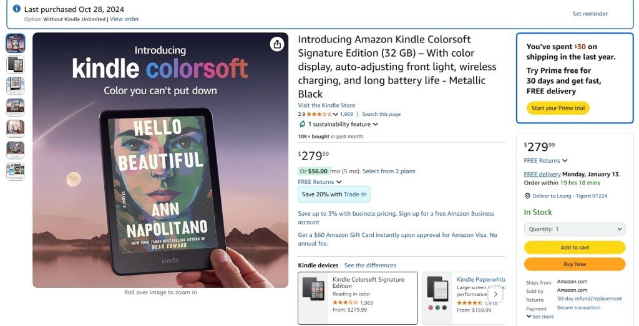Click the star rating icons under Kindle Store link
The image size is (639, 326).
pyautogui.click(x=319, y=115)
